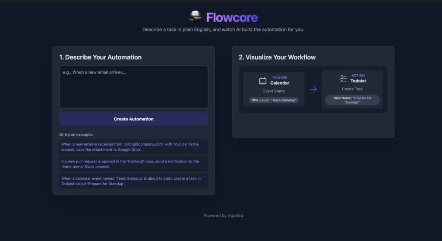Click the Task Name "Prepare for Standup" pill
The image size is (442, 241).
[x=352, y=100]
